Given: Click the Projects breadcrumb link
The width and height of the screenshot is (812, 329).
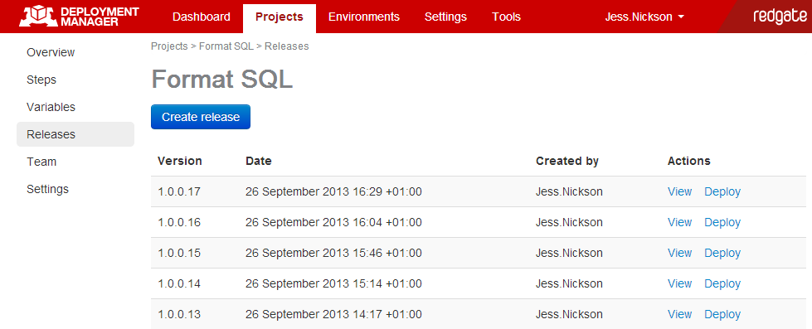Looking at the screenshot, I should 169,46.
